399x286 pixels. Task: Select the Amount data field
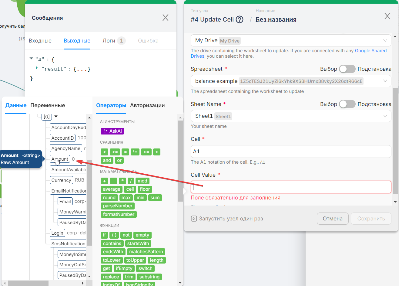60,159
